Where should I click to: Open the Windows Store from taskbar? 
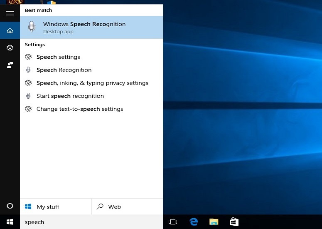point(234,222)
